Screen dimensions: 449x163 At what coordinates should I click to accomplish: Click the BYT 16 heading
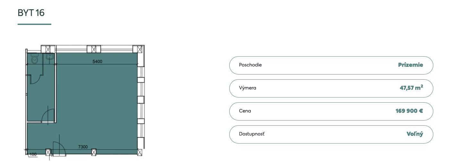[31, 13]
